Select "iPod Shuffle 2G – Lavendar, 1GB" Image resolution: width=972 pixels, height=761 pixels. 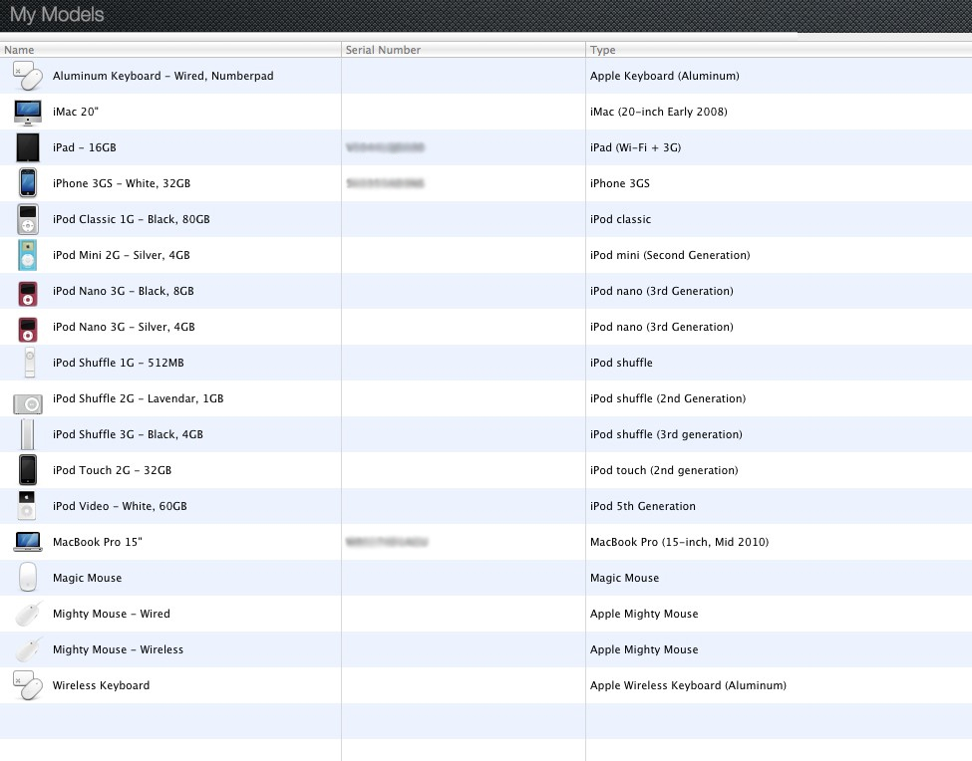pyautogui.click(x=139, y=398)
